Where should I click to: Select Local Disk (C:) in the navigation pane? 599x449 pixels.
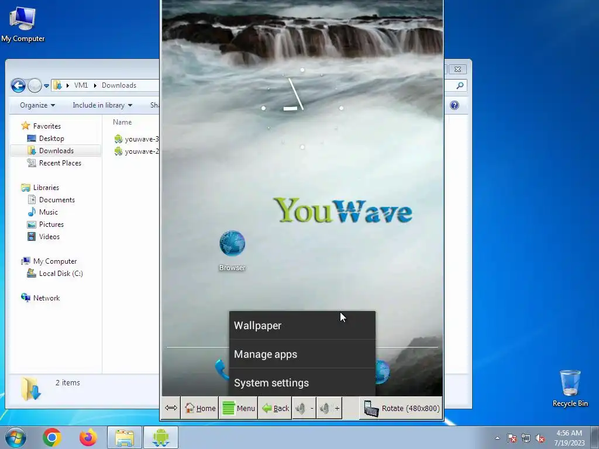tap(61, 274)
